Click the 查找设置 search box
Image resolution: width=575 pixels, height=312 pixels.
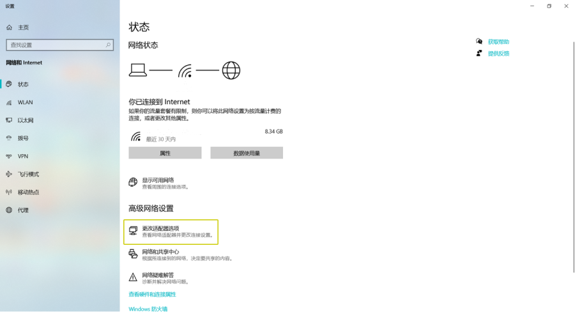pyautogui.click(x=54, y=45)
